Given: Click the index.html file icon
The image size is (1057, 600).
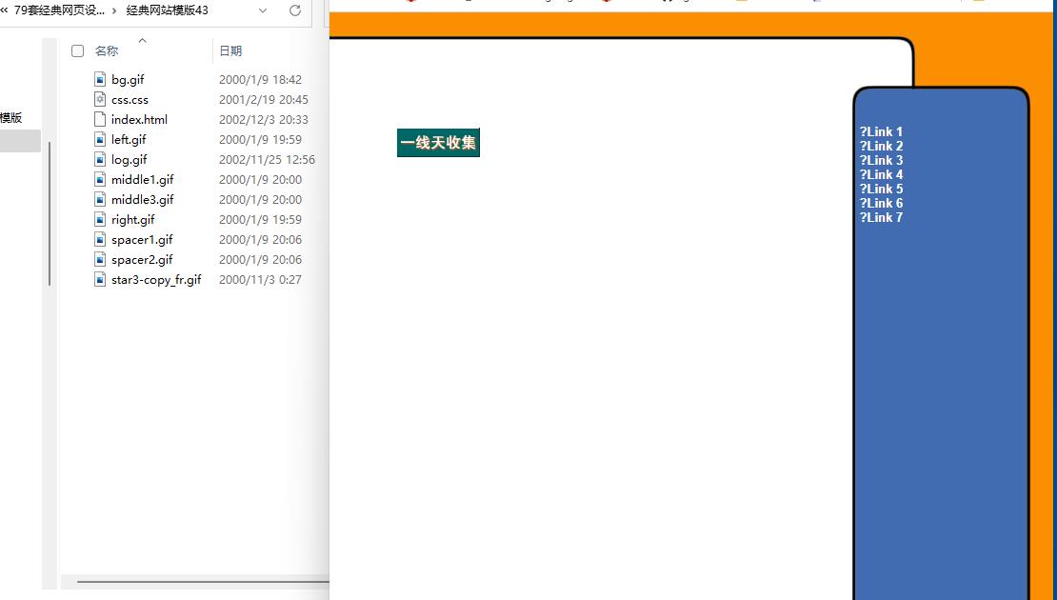Looking at the screenshot, I should [100, 119].
